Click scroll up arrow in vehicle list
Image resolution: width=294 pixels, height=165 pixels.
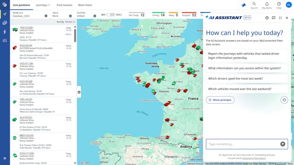(75, 27)
